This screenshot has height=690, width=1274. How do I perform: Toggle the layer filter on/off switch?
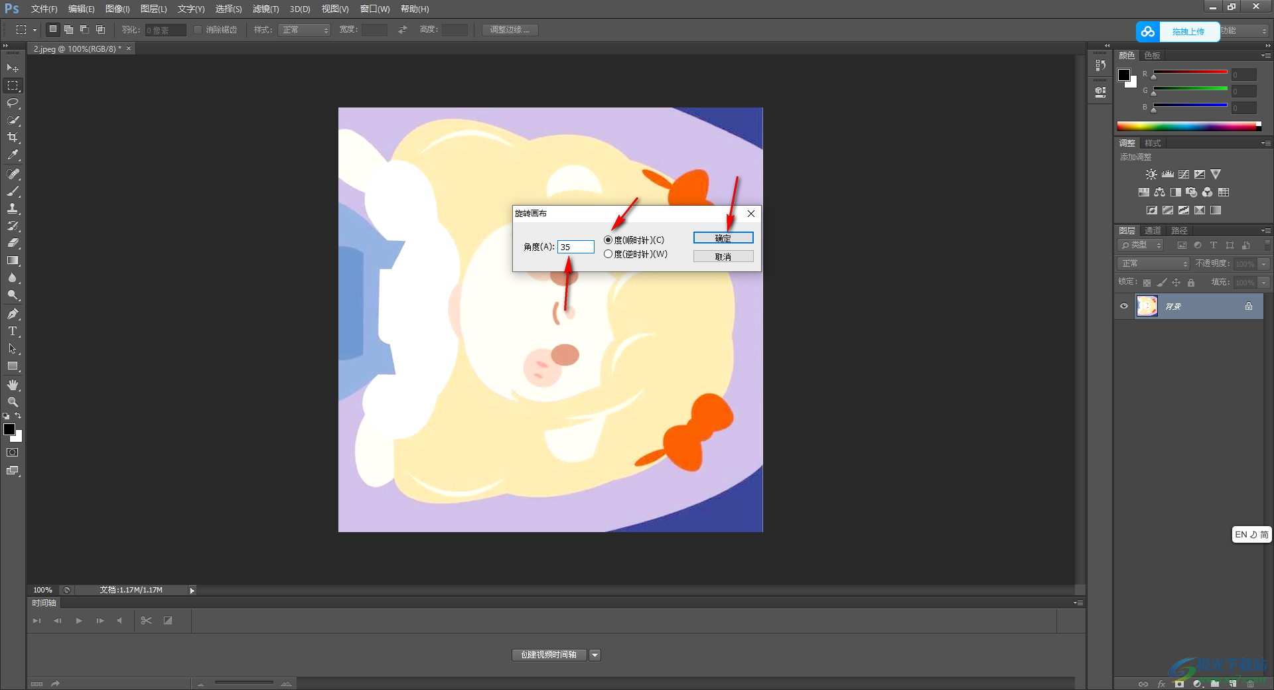[1267, 245]
